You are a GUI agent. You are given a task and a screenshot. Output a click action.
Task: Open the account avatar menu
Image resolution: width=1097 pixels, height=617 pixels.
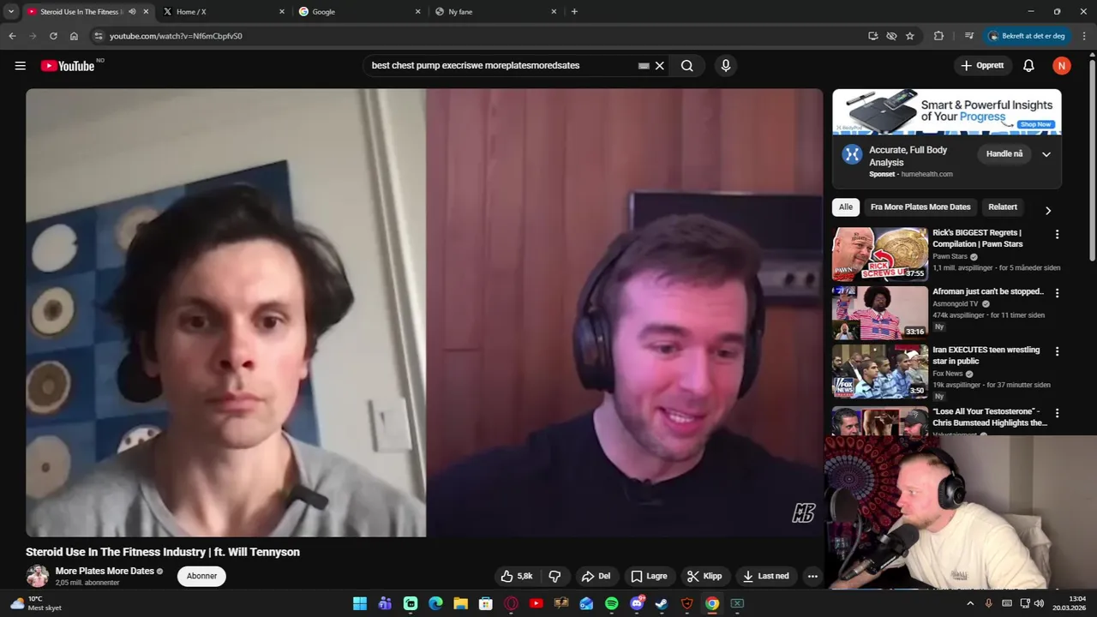[1062, 66]
